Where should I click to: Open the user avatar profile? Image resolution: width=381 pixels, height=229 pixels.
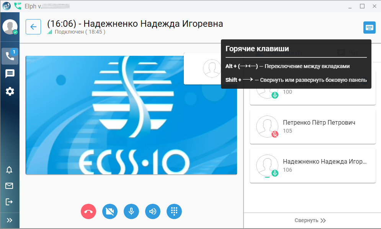click(10, 27)
